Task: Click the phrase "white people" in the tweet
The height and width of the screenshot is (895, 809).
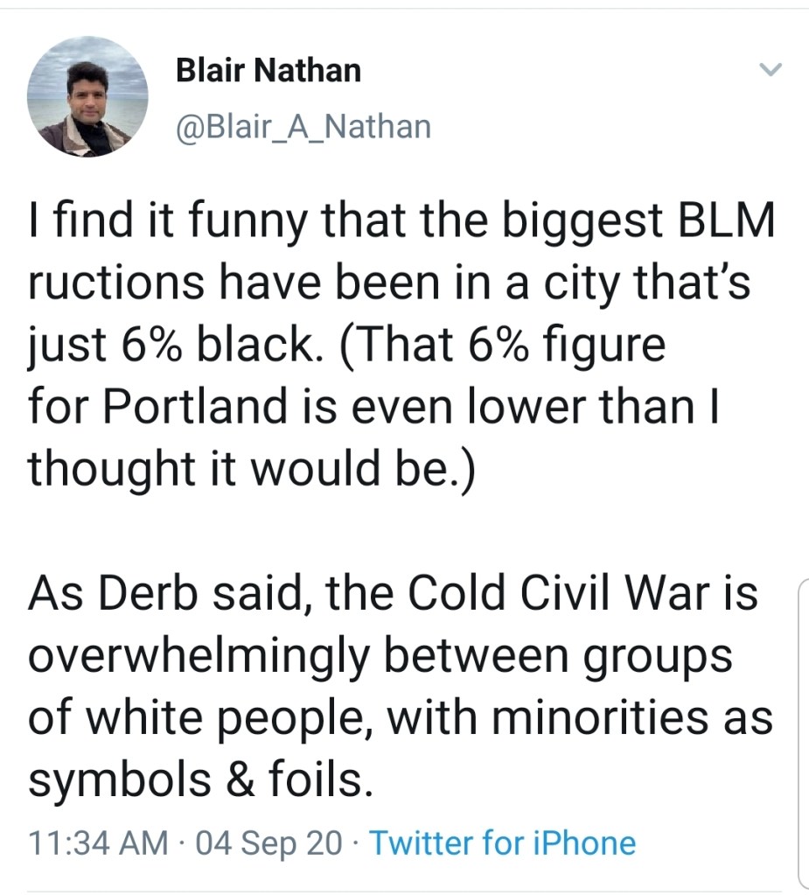Action: [223, 719]
